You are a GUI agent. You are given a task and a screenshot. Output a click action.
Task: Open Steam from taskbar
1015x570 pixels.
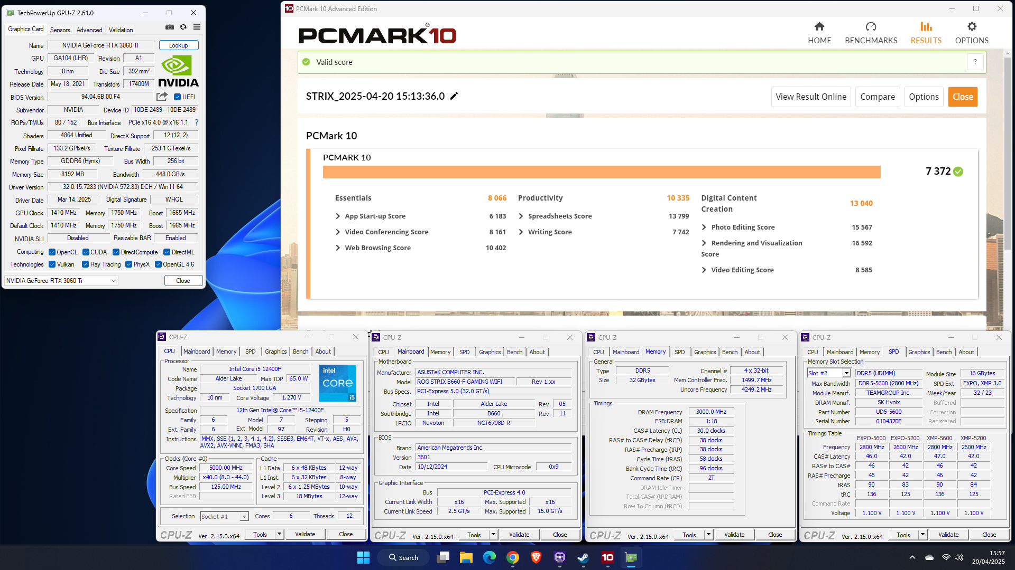click(583, 557)
